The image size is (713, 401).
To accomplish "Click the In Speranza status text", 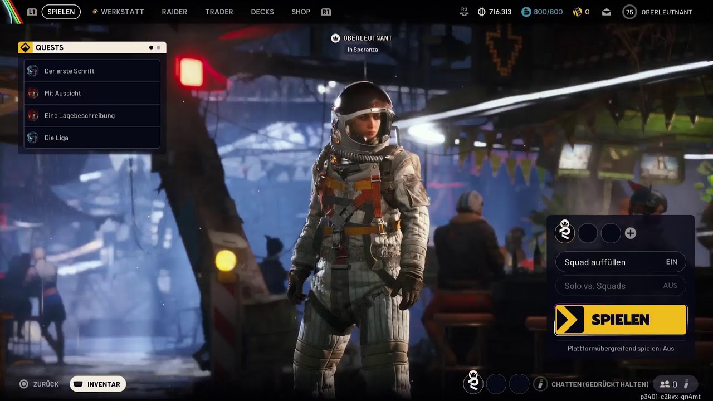I will click(x=363, y=50).
